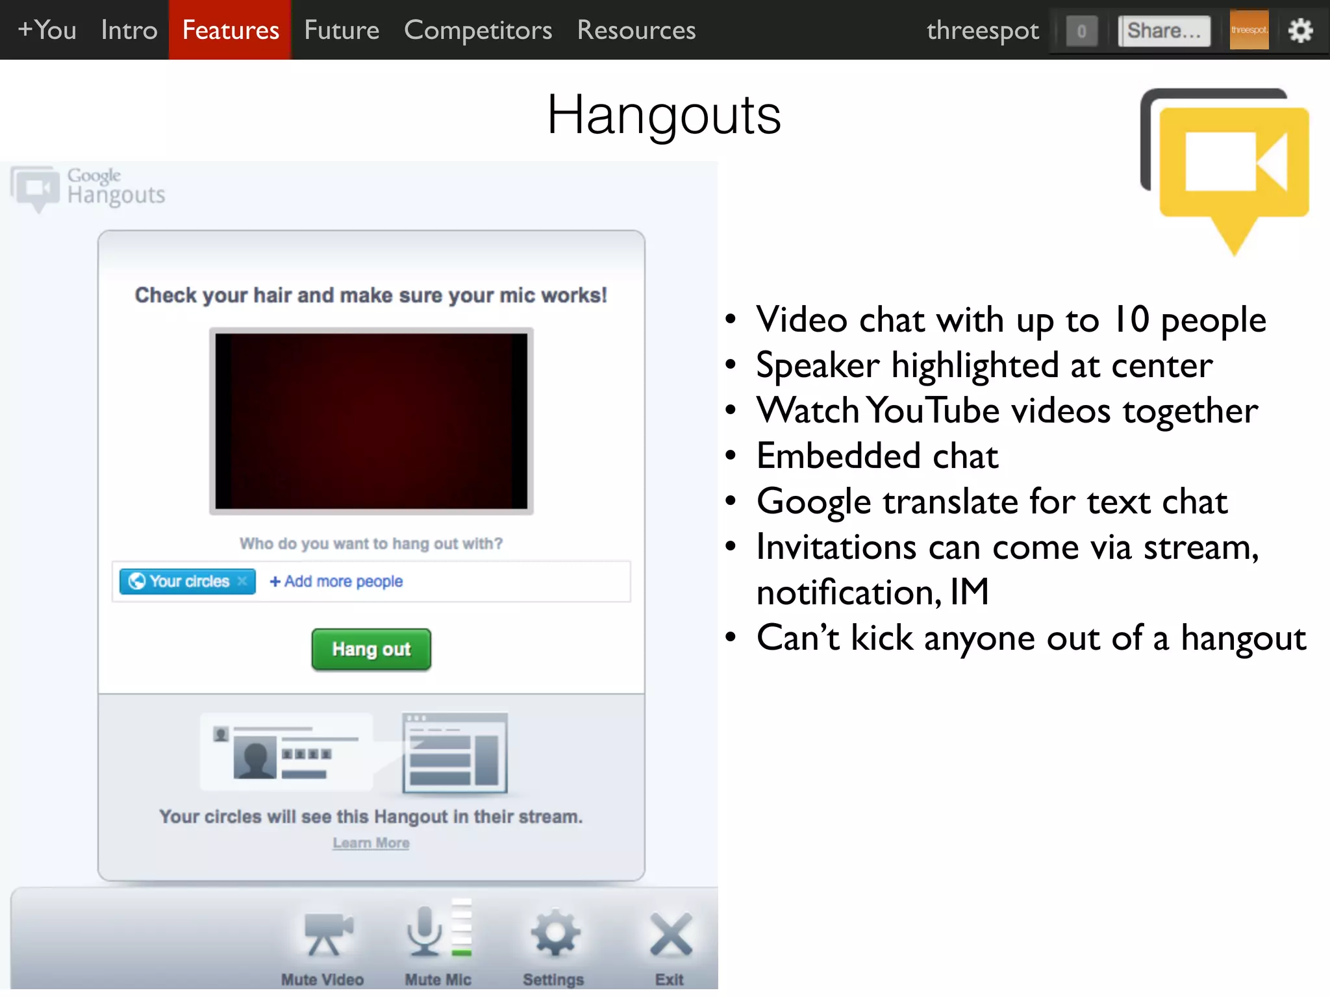Go to the Future tab
Viewport: 1330px width, 997px height.
pyautogui.click(x=342, y=30)
